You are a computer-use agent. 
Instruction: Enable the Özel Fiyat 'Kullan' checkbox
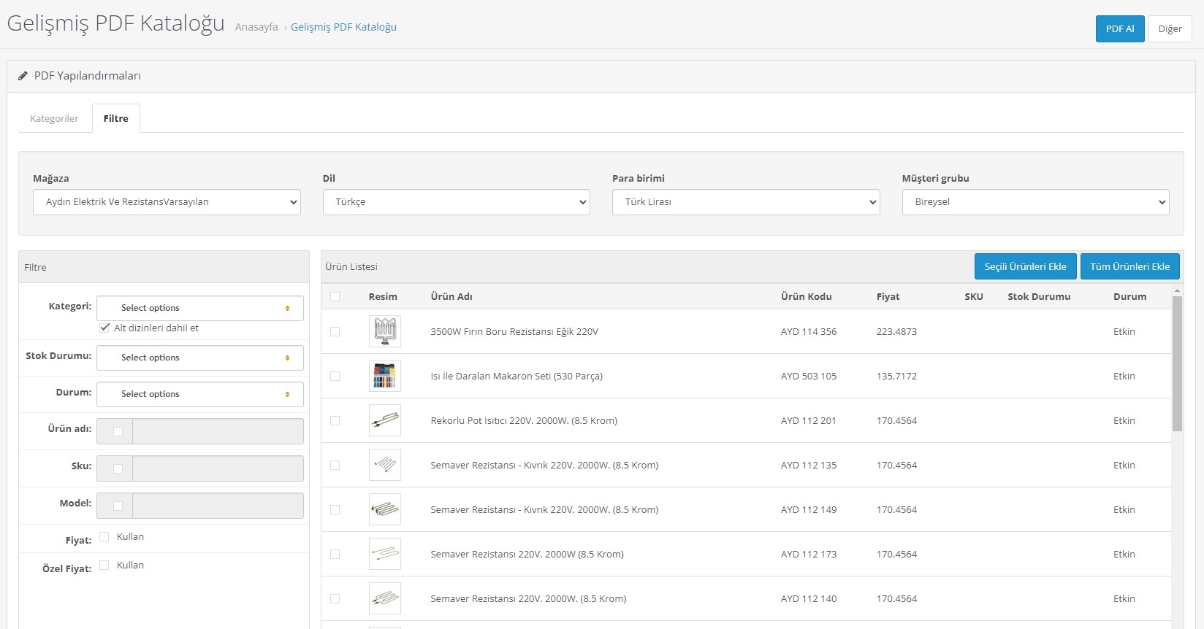coord(104,565)
